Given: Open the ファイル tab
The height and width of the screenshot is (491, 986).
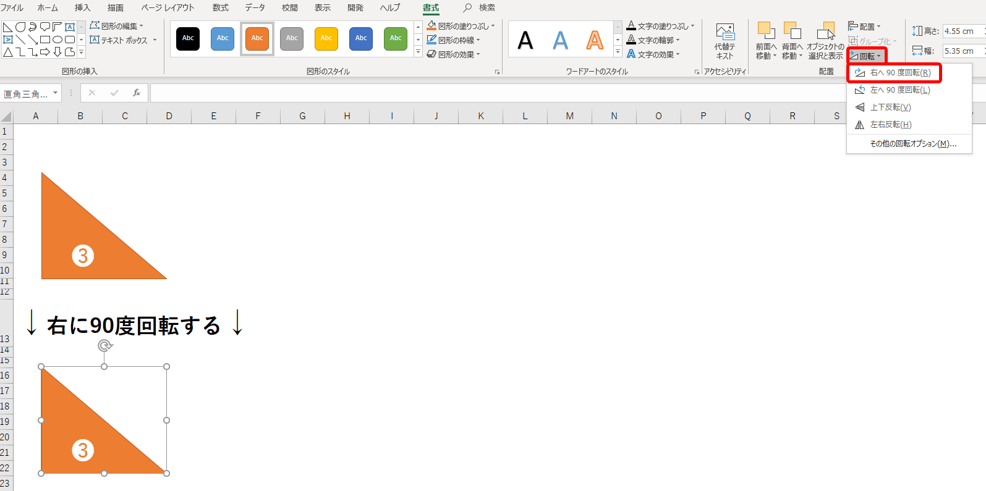Looking at the screenshot, I should pyautogui.click(x=12, y=7).
